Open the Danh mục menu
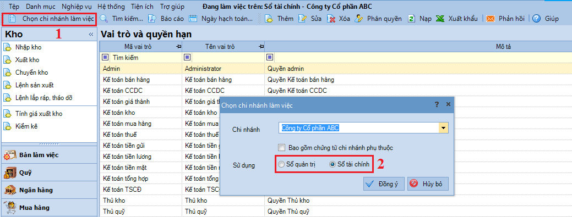 tap(40, 7)
